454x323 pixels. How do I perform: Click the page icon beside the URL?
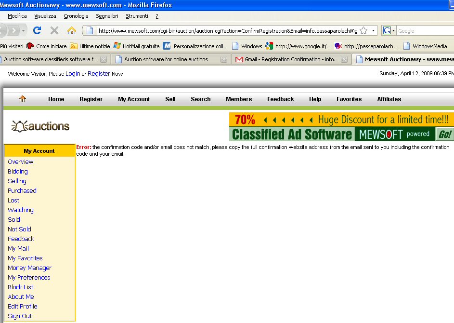point(90,30)
